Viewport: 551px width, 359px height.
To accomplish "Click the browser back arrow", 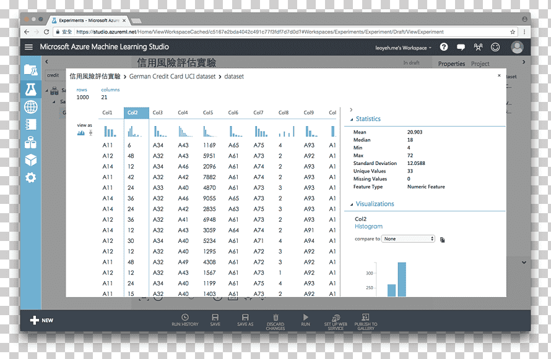I will tap(27, 32).
